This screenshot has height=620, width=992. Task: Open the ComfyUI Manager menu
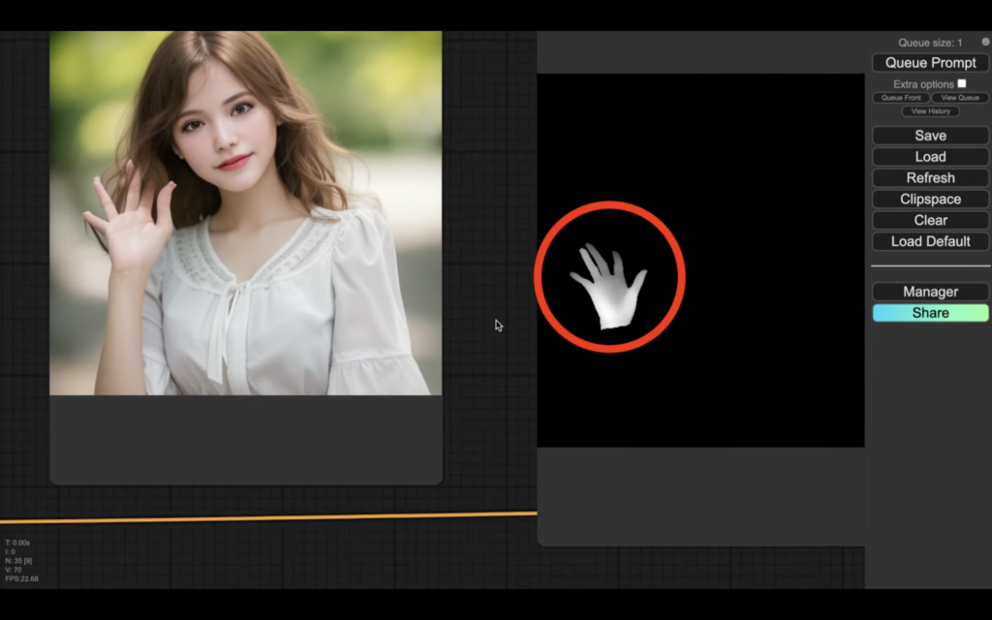(x=930, y=292)
